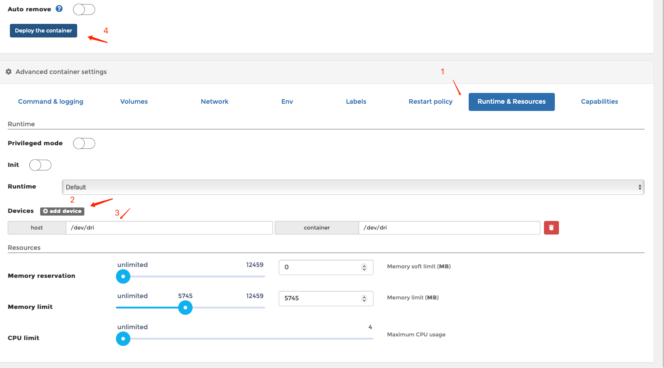
Task: Open the Runtime dropdown showing Default
Action: pos(353,187)
